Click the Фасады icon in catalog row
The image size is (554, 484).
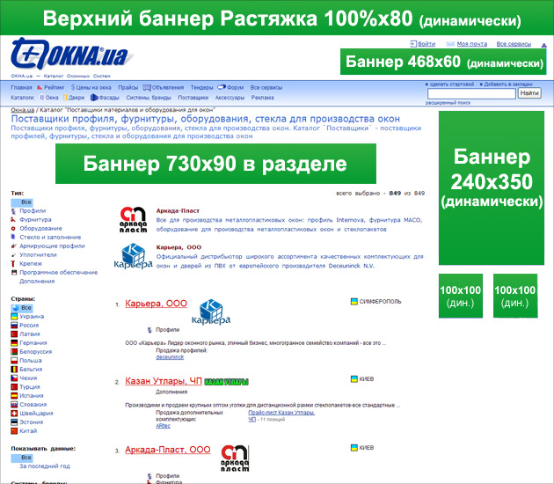pyautogui.click(x=94, y=97)
